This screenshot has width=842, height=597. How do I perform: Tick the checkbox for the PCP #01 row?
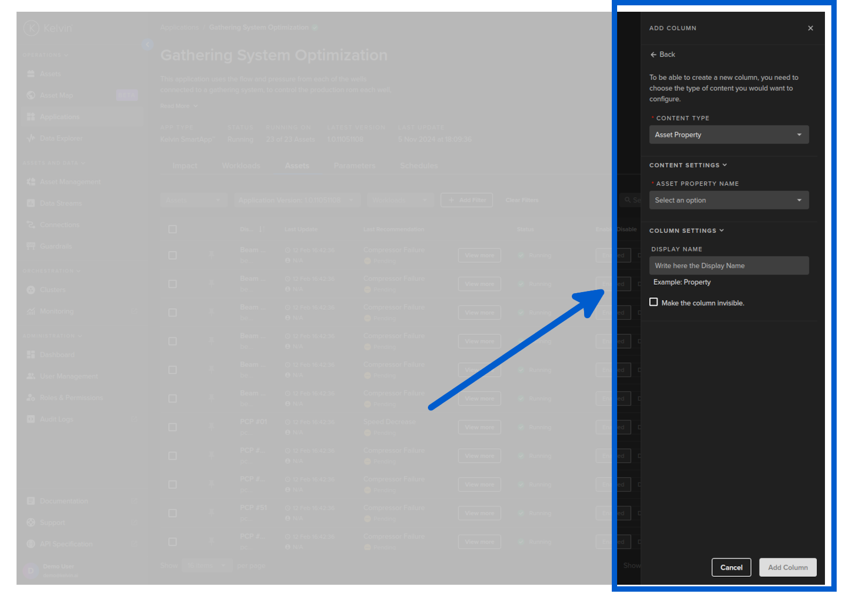pos(173,427)
